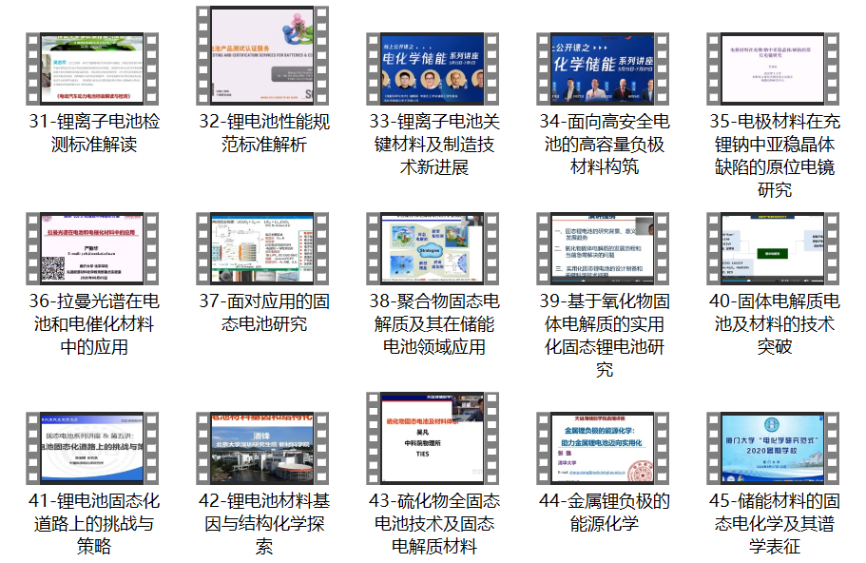Open video thumbnail 31 锂离子电池检测标准解读
The width and height of the screenshot is (866, 563).
(92, 68)
